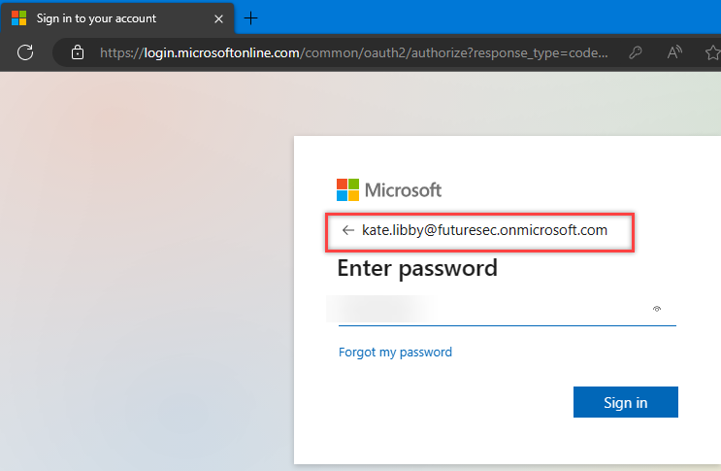Screen dimensions: 721x471
Task: Open the Forgot my password link
Action: pyautogui.click(x=395, y=352)
